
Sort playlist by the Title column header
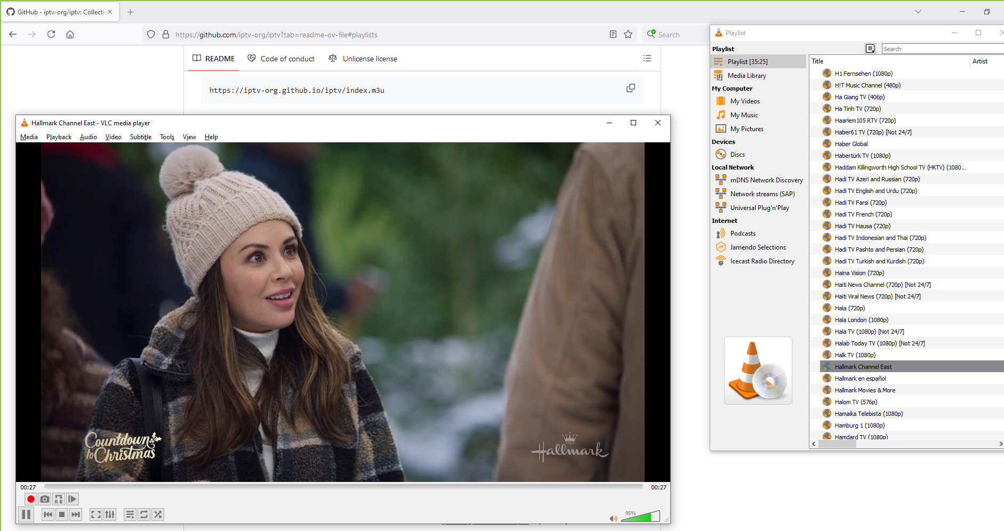pyautogui.click(x=889, y=61)
